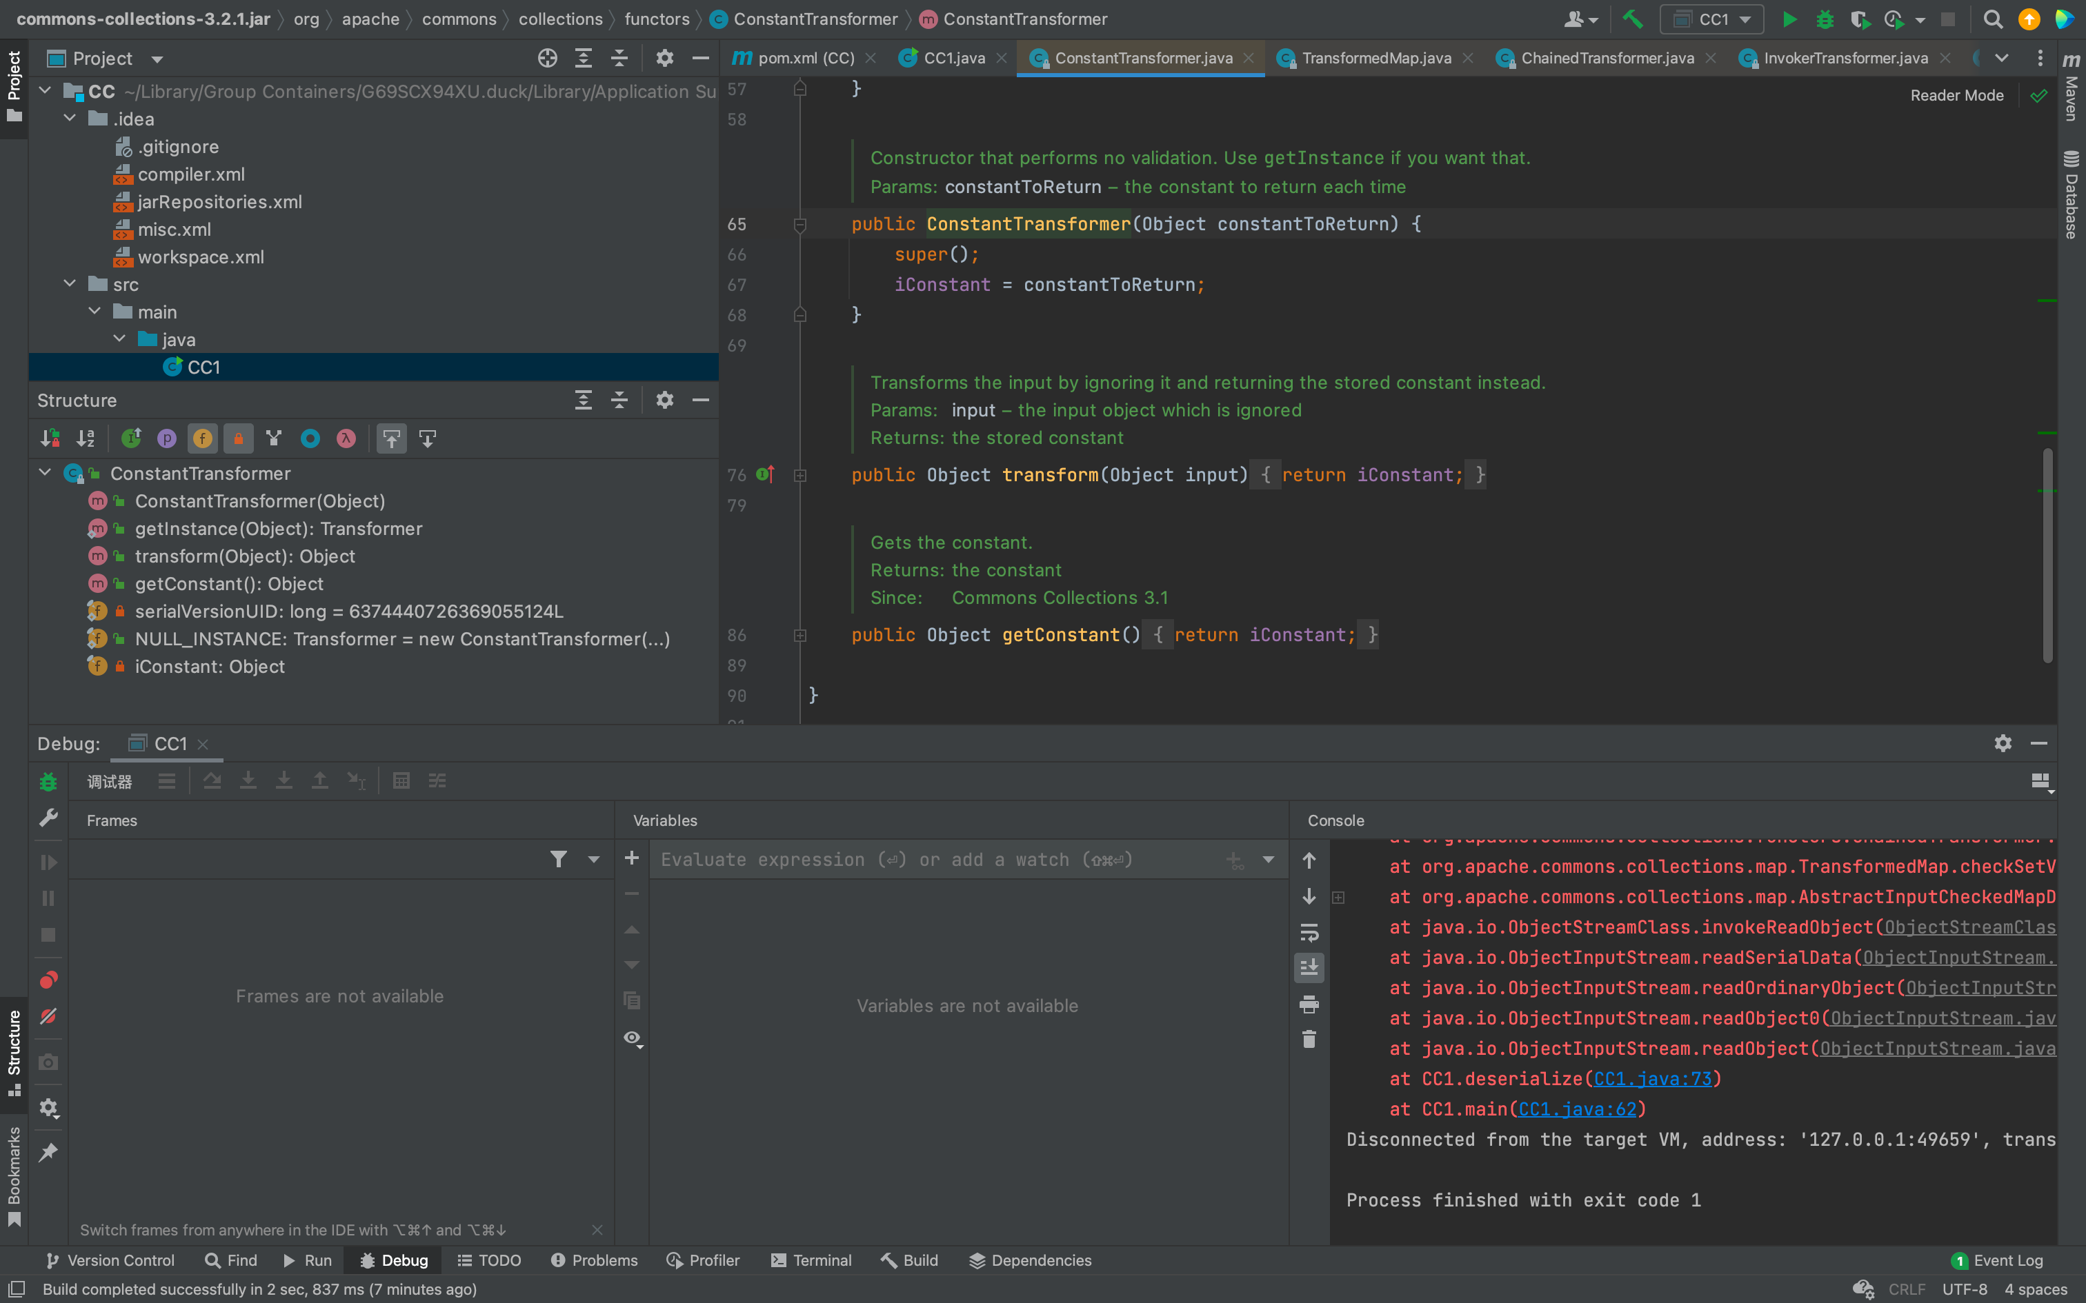Toggle show fields filter in Structure
The width and height of the screenshot is (2086, 1303).
tap(203, 438)
